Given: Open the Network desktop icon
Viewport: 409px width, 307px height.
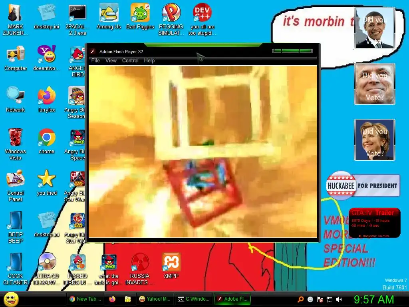Looking at the screenshot, I should tap(16, 100).
